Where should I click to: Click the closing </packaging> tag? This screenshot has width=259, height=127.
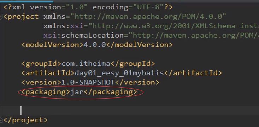(x=110, y=92)
